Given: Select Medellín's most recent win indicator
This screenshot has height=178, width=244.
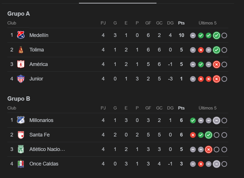Looking at the screenshot, I should pyautogui.click(x=216, y=36).
